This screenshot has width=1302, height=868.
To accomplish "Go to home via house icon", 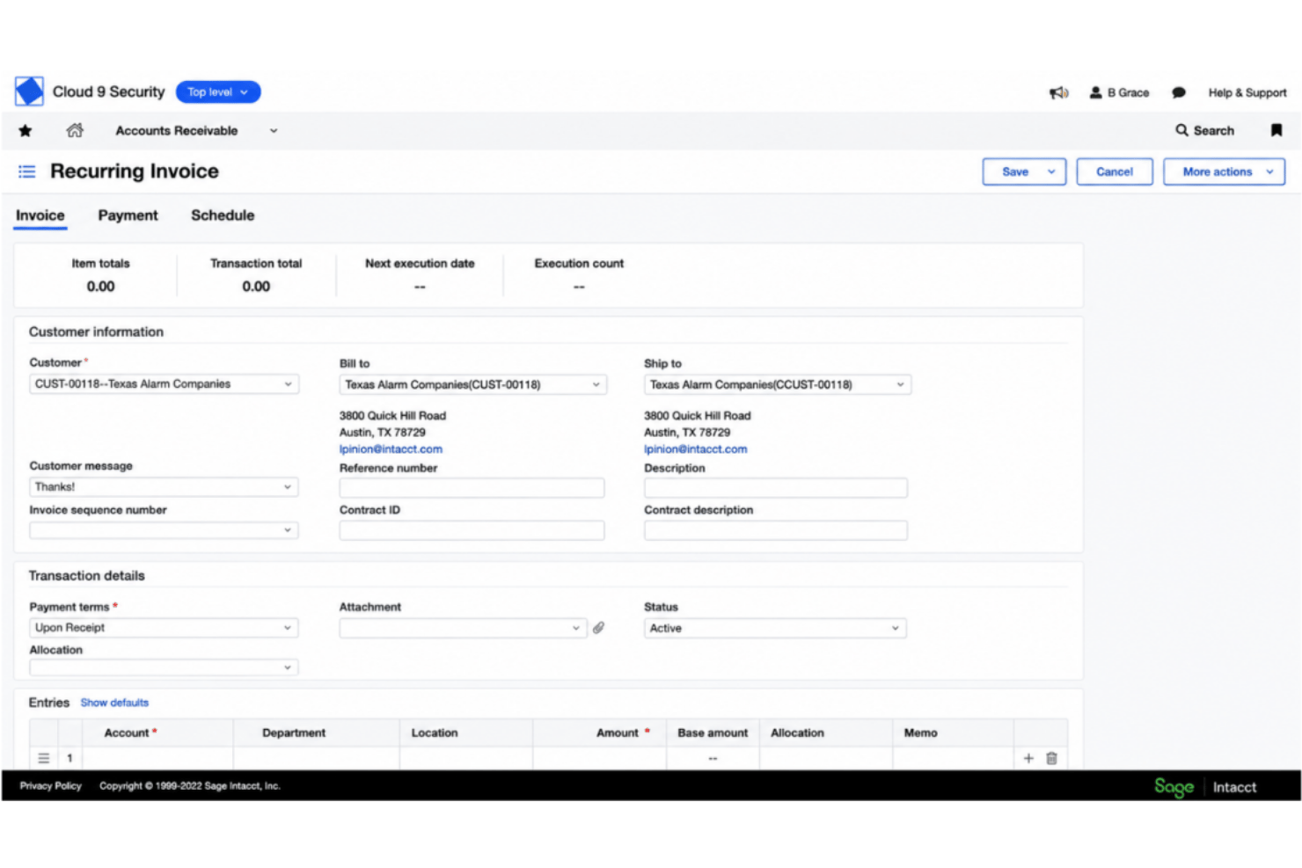I will (75, 130).
